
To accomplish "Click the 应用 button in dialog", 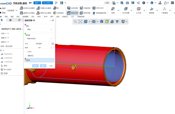I will (x=35, y=66).
